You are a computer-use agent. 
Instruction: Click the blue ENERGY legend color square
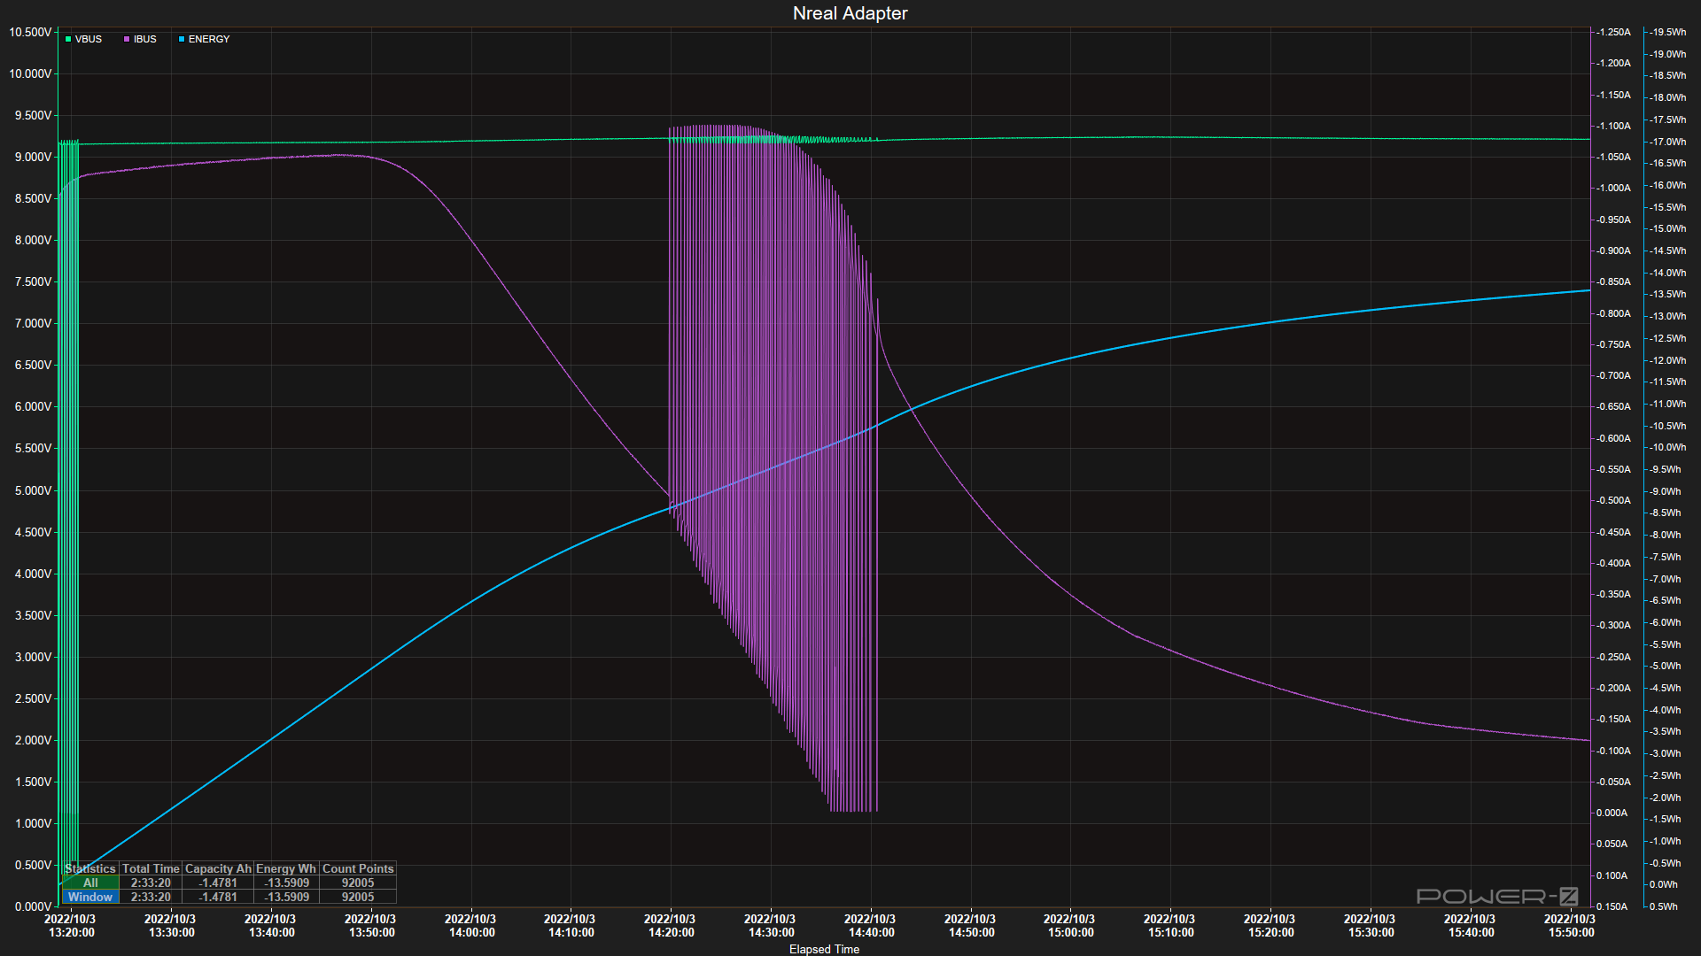click(182, 40)
